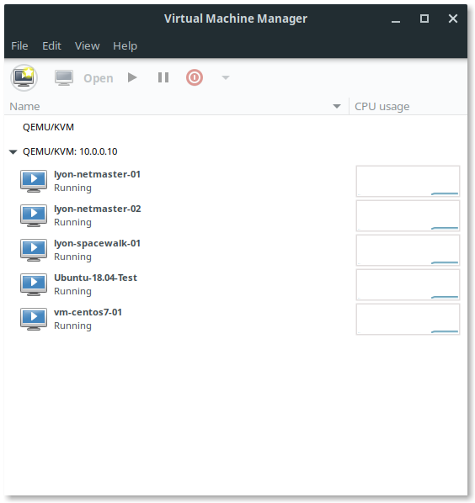Click the create new virtual machine icon
The width and height of the screenshot is (475, 503).
(24, 77)
